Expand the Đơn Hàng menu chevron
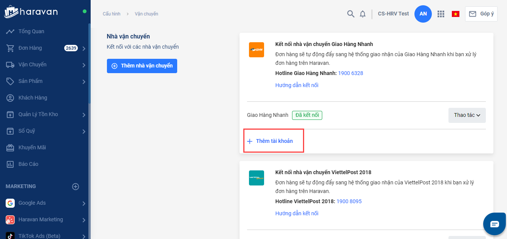The width and height of the screenshot is (507, 239). pos(84,48)
